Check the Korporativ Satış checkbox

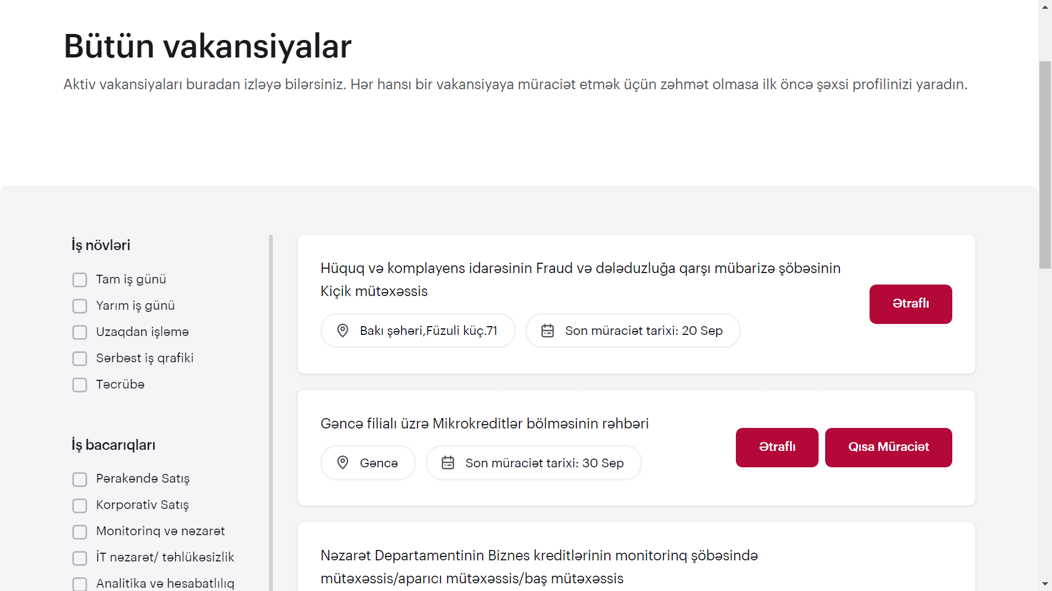(x=80, y=506)
